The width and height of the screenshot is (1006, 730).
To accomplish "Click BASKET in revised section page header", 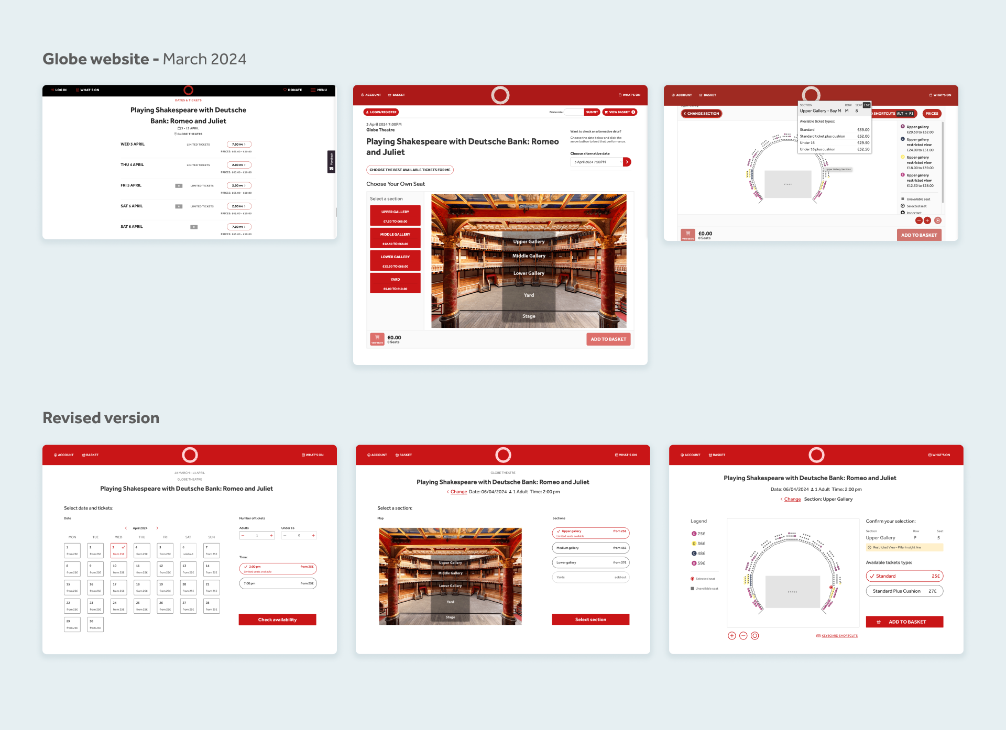I will pyautogui.click(x=403, y=455).
